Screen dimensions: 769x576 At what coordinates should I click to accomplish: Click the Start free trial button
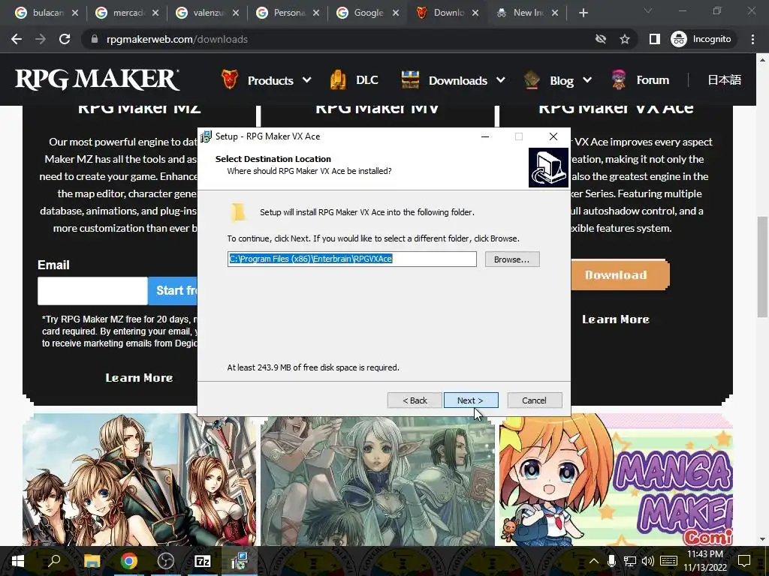[173, 290]
